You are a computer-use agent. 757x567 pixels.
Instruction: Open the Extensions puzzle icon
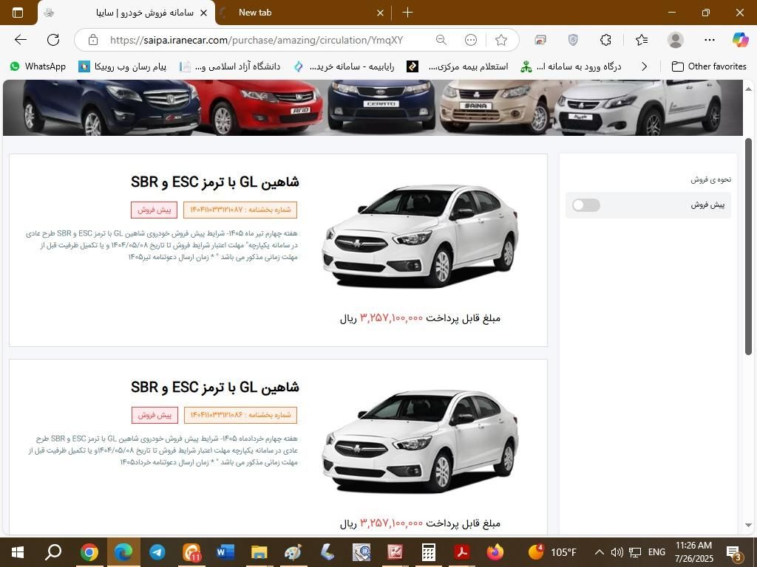coord(605,40)
